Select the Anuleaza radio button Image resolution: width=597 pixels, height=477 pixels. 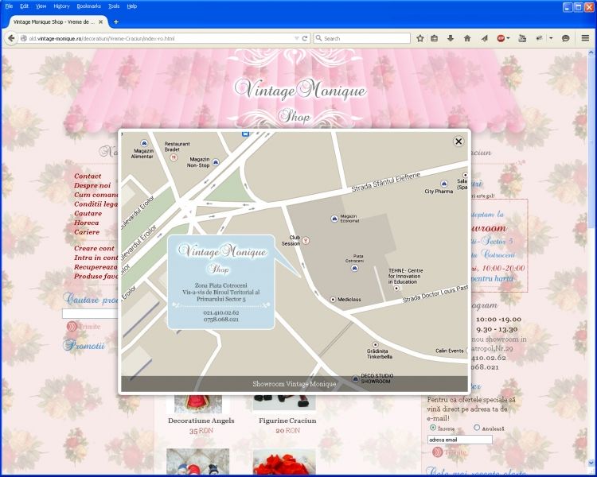tap(477, 428)
